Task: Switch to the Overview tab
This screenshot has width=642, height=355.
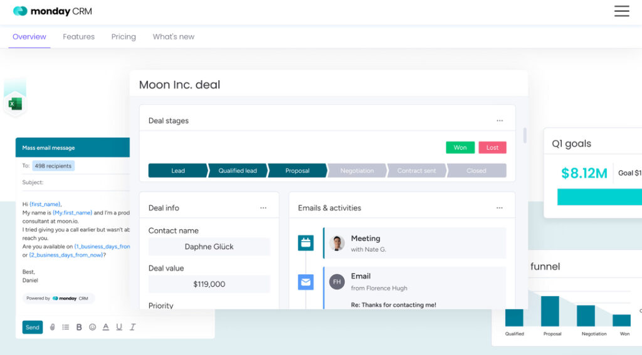Action: [x=29, y=37]
